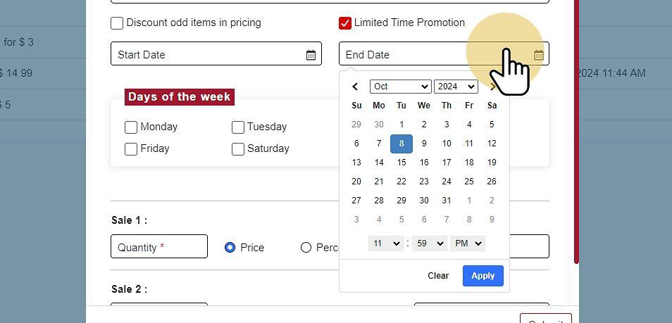Viewport: 672px width, 323px height.
Task: Click Clear in the date picker
Action: click(x=438, y=276)
